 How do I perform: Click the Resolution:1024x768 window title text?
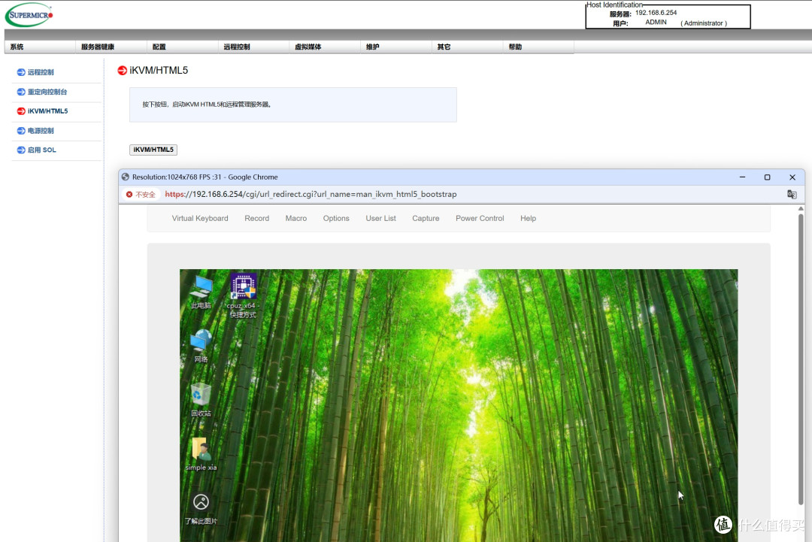pos(205,177)
